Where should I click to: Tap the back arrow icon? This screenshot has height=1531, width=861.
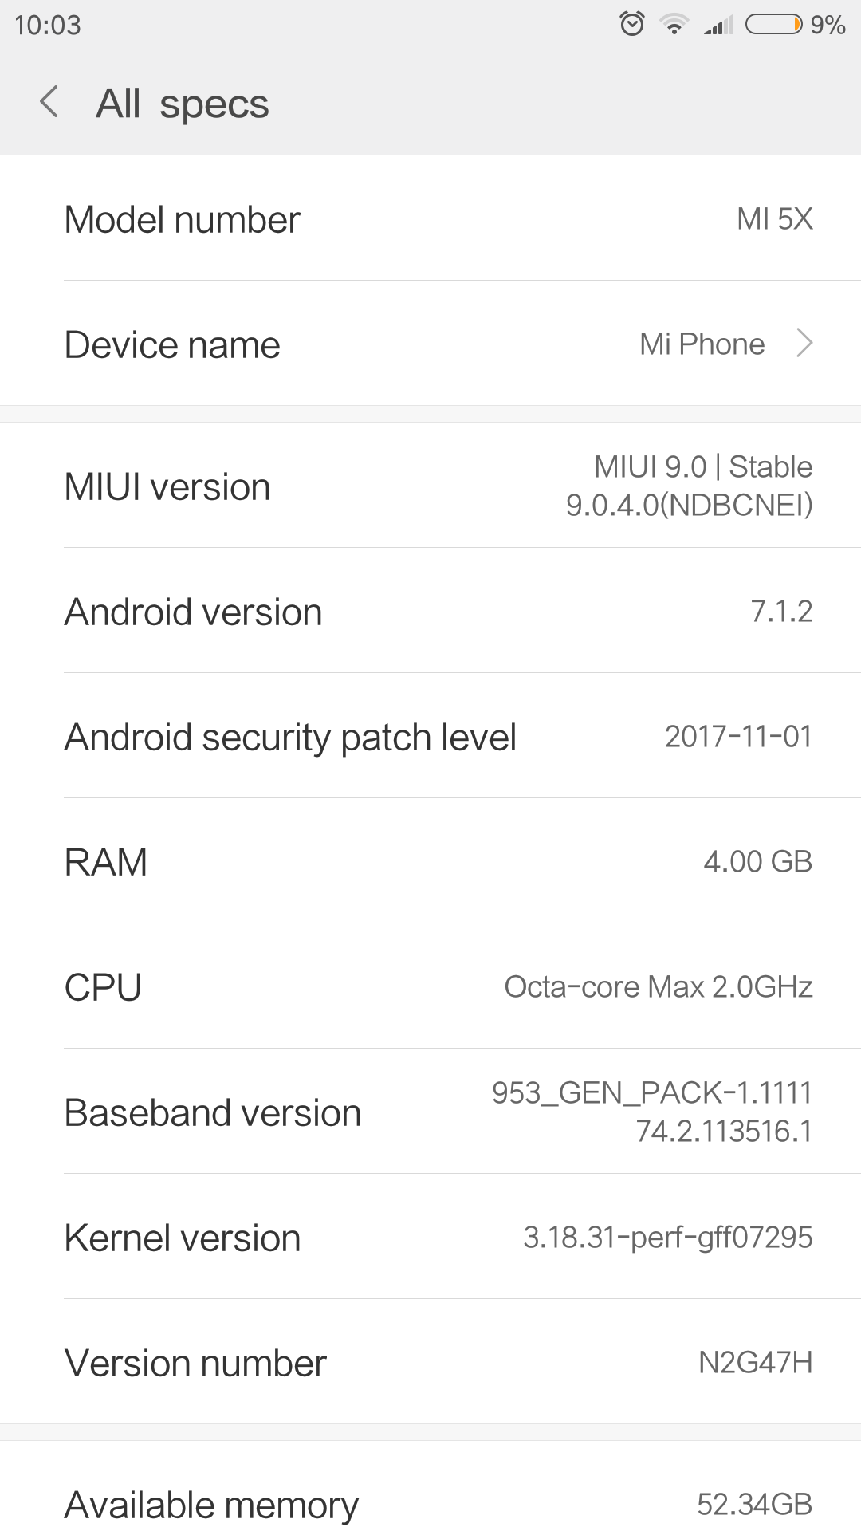pos(49,103)
